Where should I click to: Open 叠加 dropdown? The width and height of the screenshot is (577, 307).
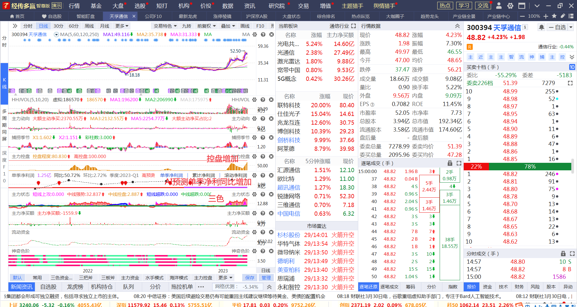click(228, 26)
